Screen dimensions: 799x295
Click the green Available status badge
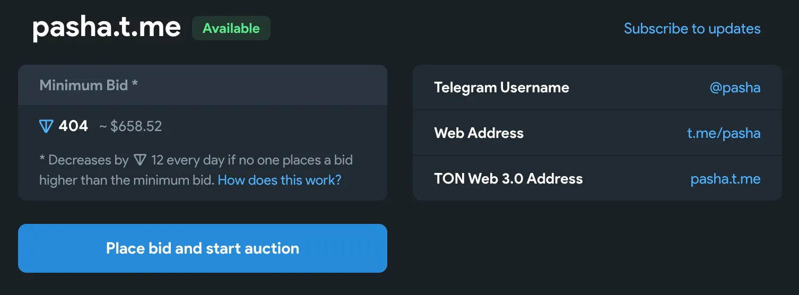tap(231, 28)
